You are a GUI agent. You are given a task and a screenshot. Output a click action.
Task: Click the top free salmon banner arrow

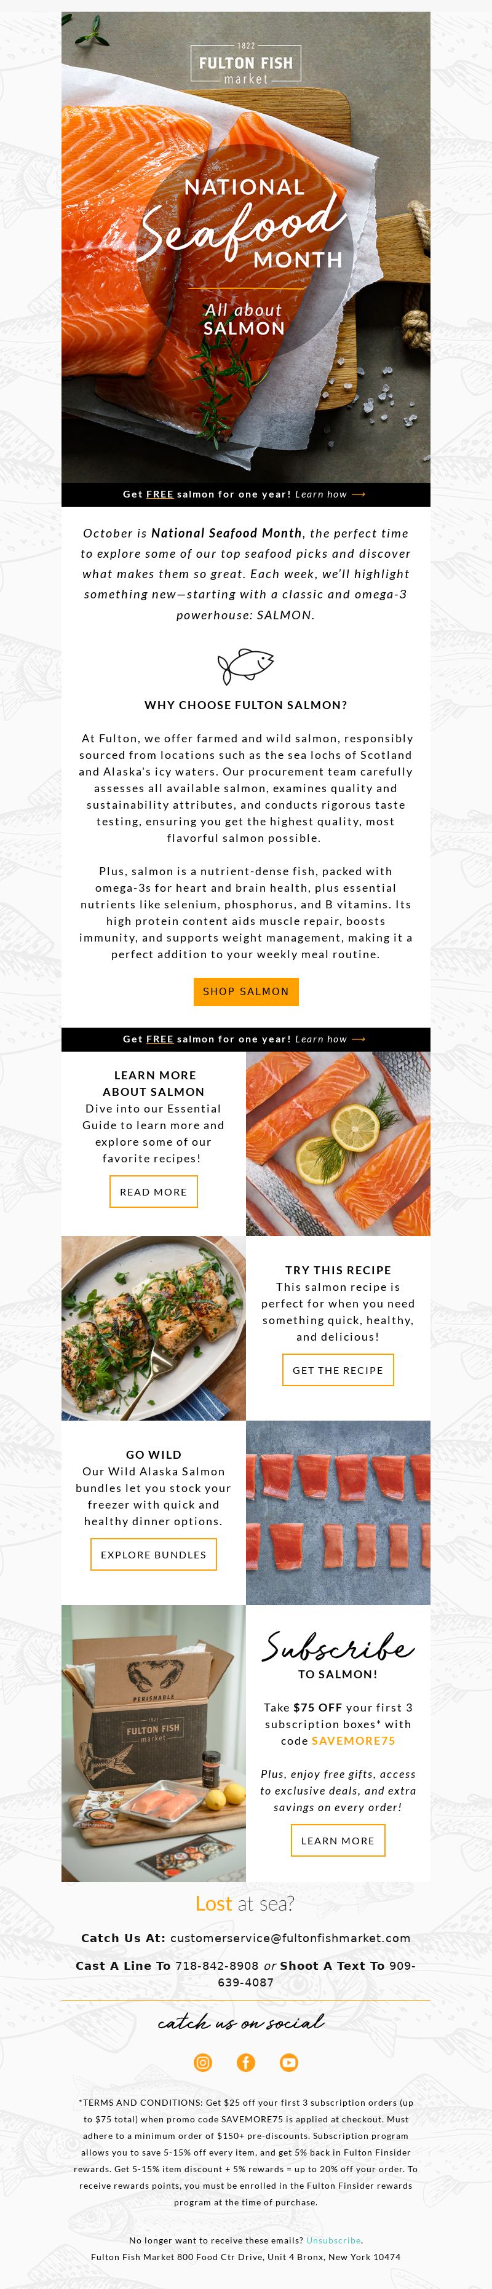tap(359, 494)
